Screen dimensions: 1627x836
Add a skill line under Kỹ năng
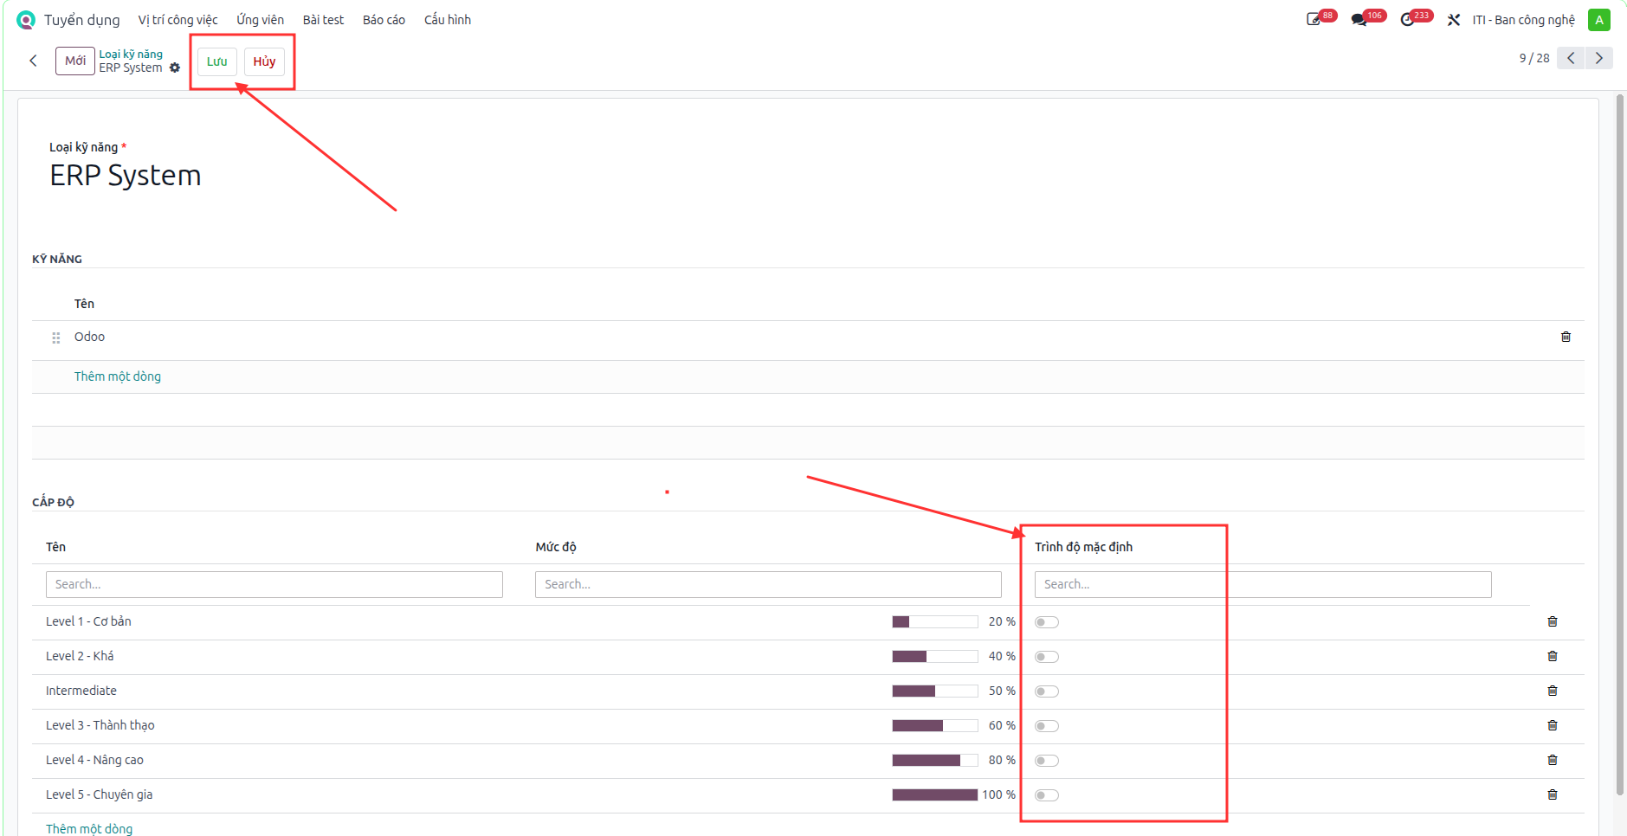(118, 376)
